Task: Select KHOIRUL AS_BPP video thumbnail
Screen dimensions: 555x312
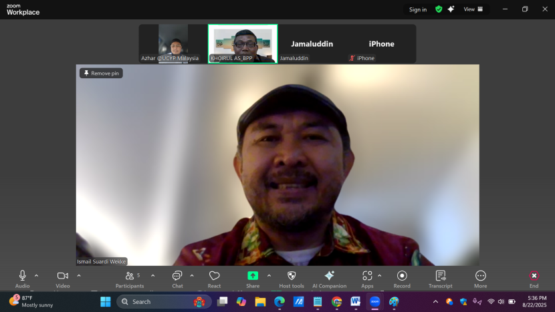Action: [243, 43]
